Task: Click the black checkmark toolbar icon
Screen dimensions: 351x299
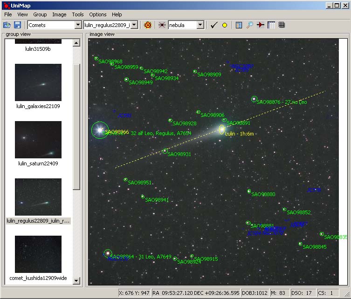Action: click(x=214, y=25)
